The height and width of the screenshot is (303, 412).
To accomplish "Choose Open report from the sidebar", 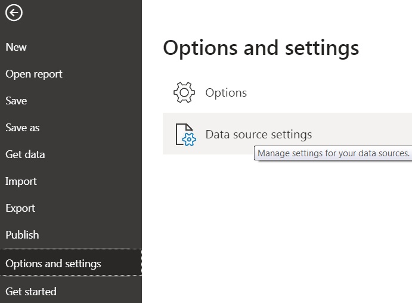I will pos(34,74).
